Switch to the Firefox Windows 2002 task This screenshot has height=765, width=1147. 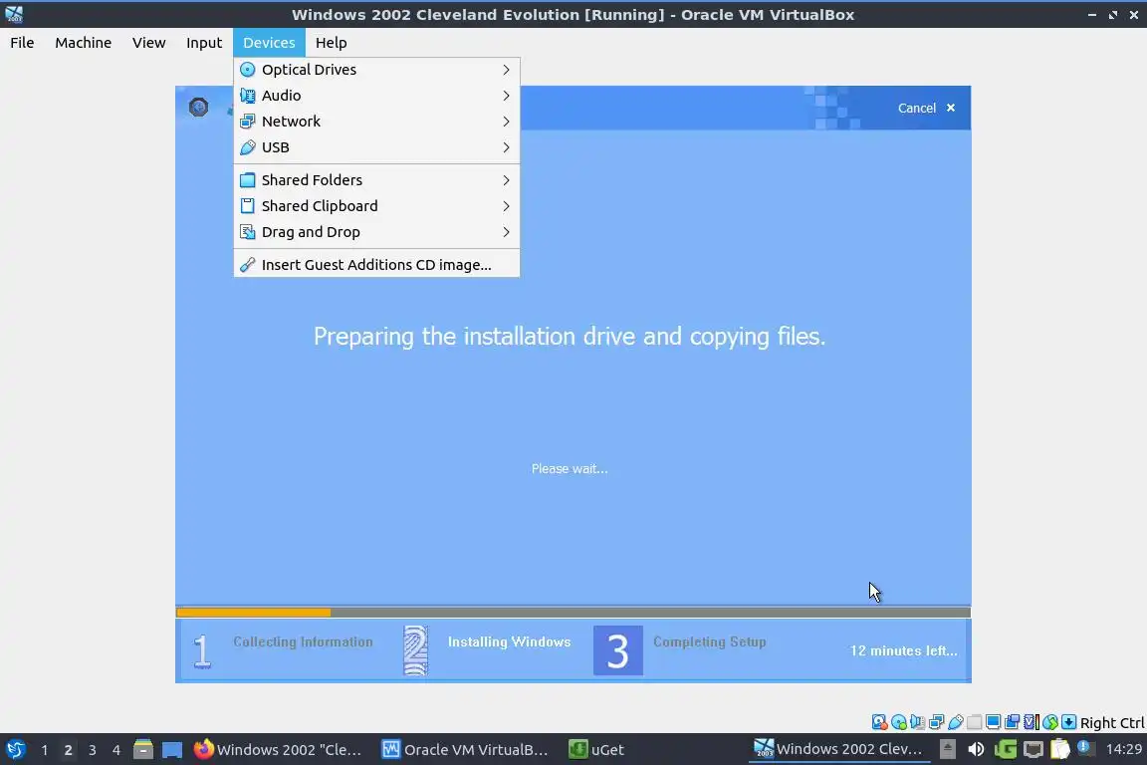pos(278,749)
